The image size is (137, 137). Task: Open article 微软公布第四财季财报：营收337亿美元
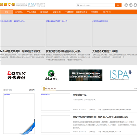100,117
